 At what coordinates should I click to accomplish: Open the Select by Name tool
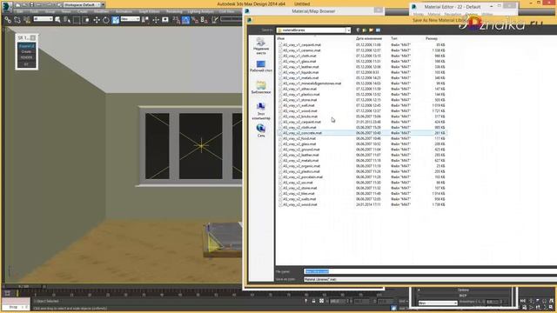click(x=67, y=20)
